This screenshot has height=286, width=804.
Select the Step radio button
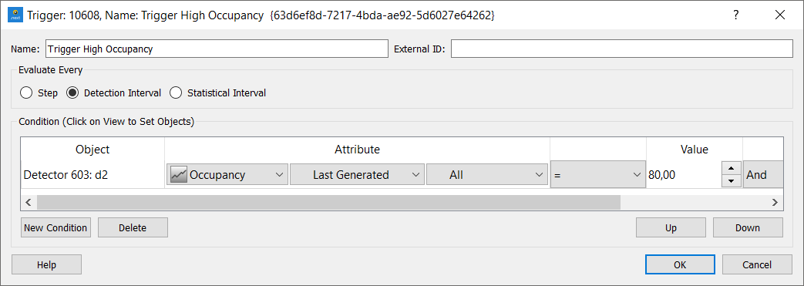(26, 93)
